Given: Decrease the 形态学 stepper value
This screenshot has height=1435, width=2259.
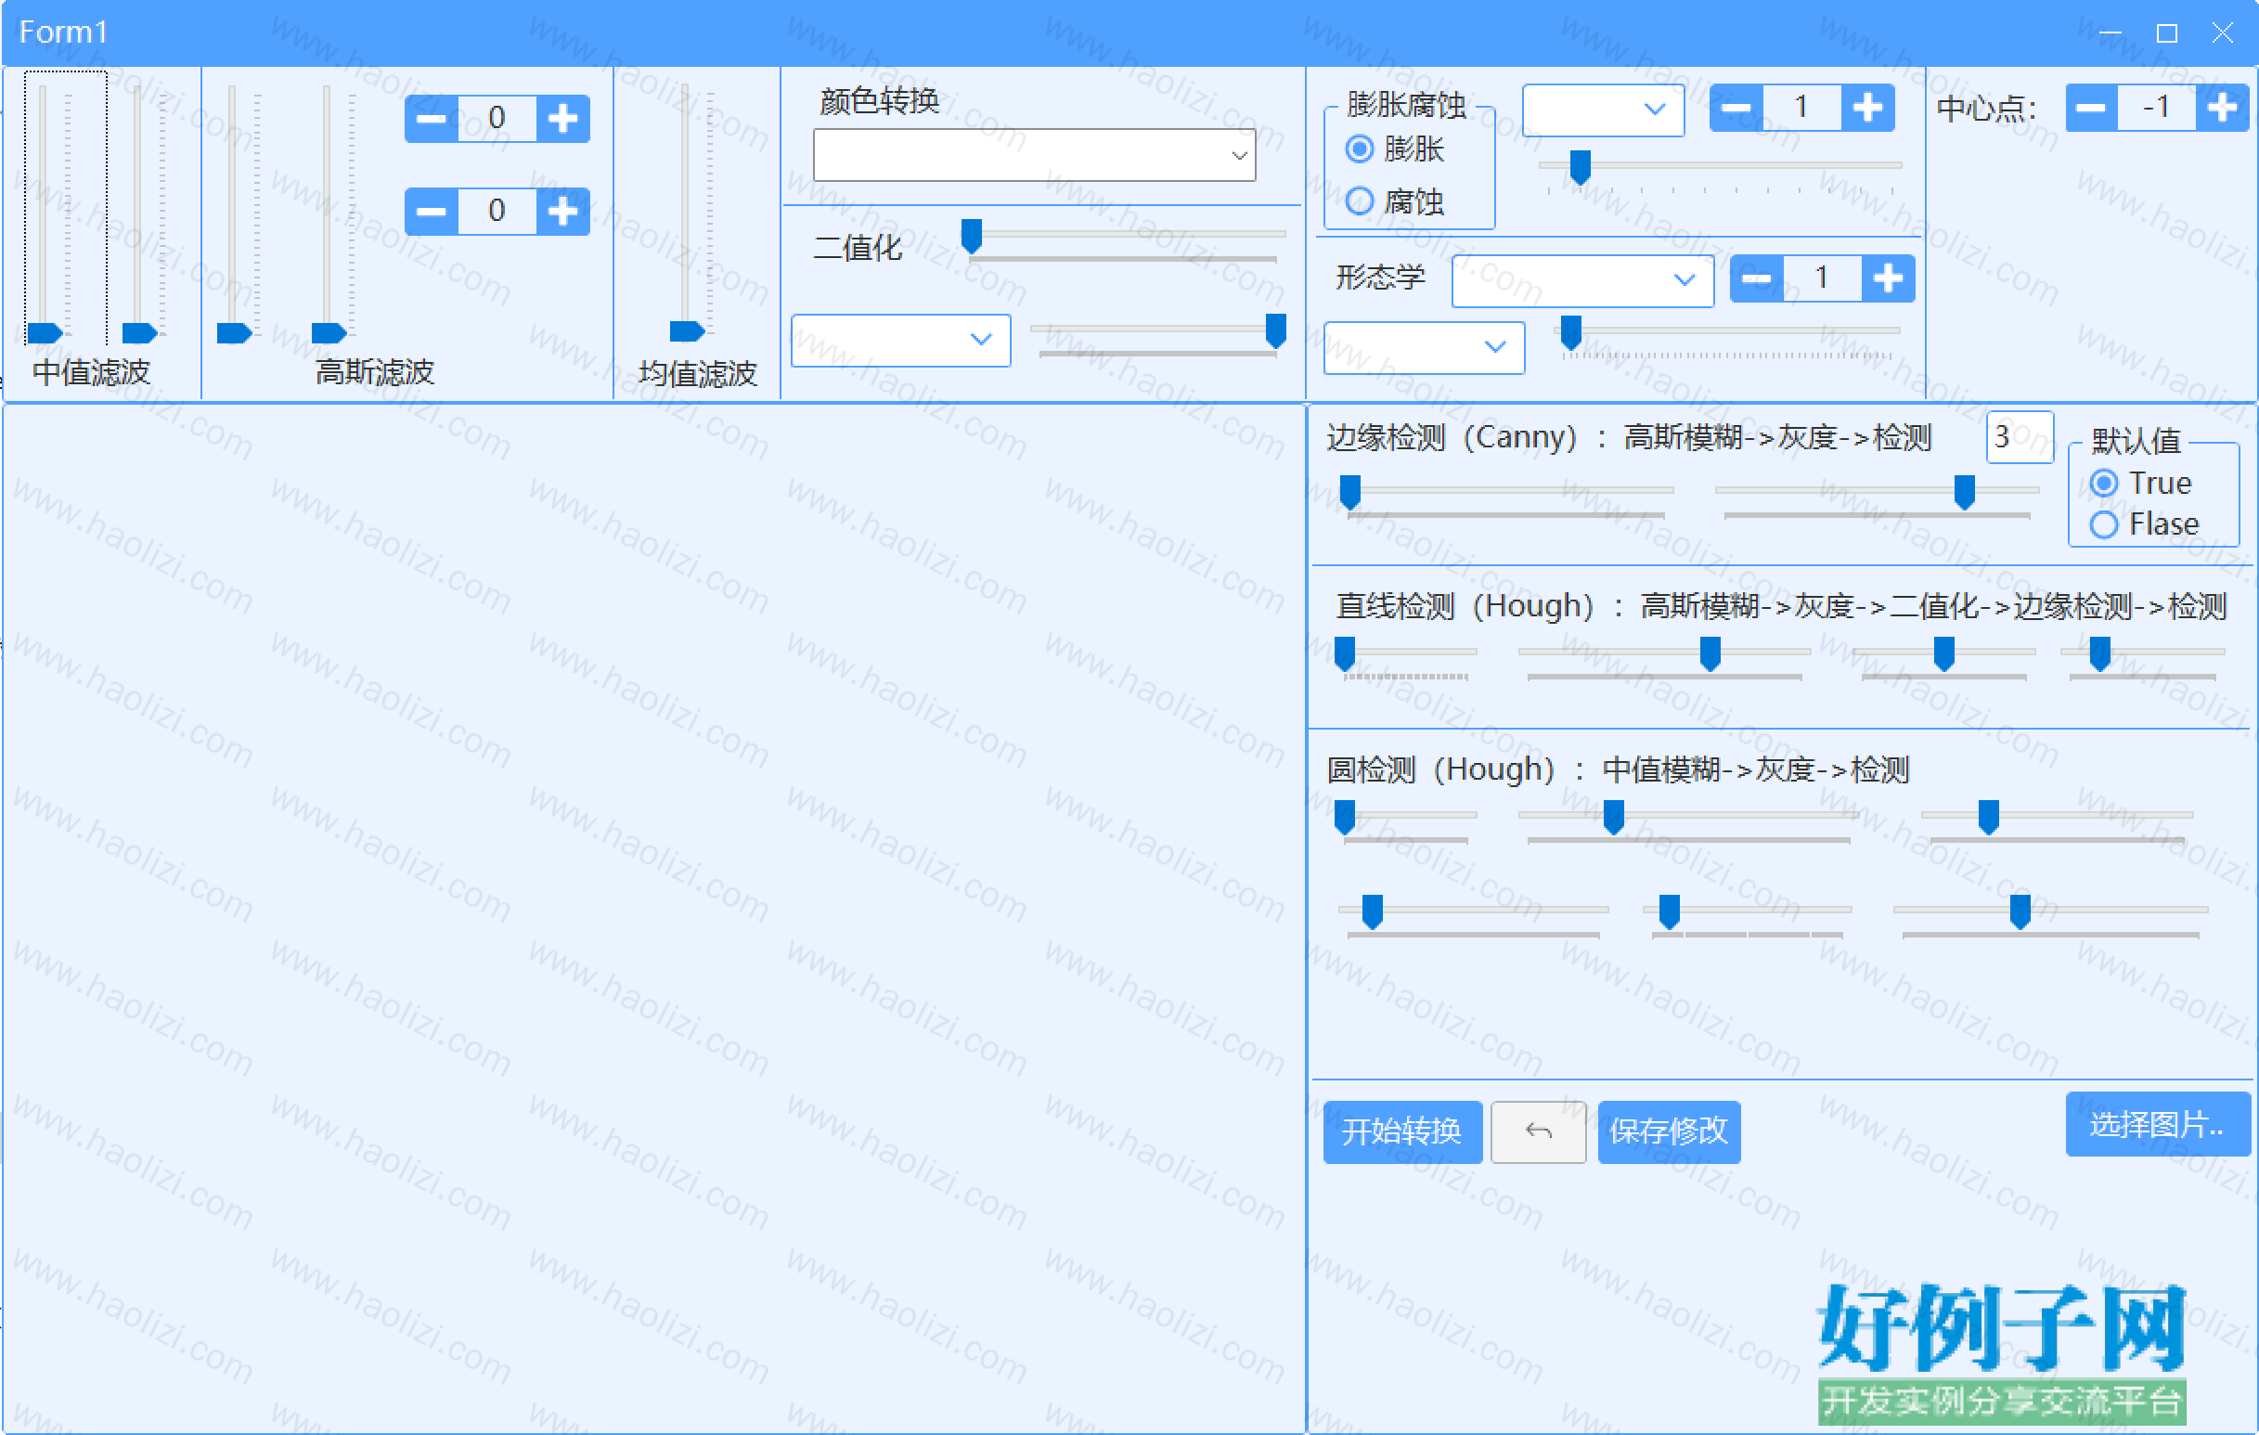Looking at the screenshot, I should 1757,278.
